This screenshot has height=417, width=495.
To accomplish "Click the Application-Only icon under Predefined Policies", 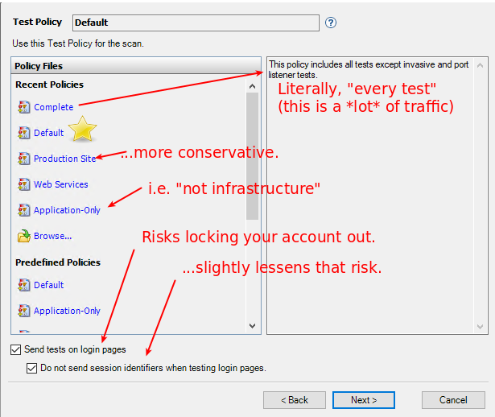I will (23, 311).
